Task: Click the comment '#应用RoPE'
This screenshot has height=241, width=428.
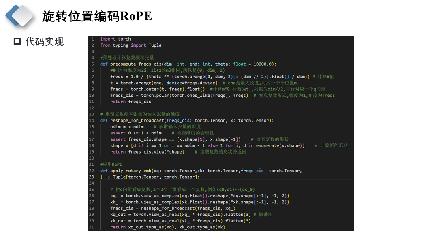Action: click(111, 164)
